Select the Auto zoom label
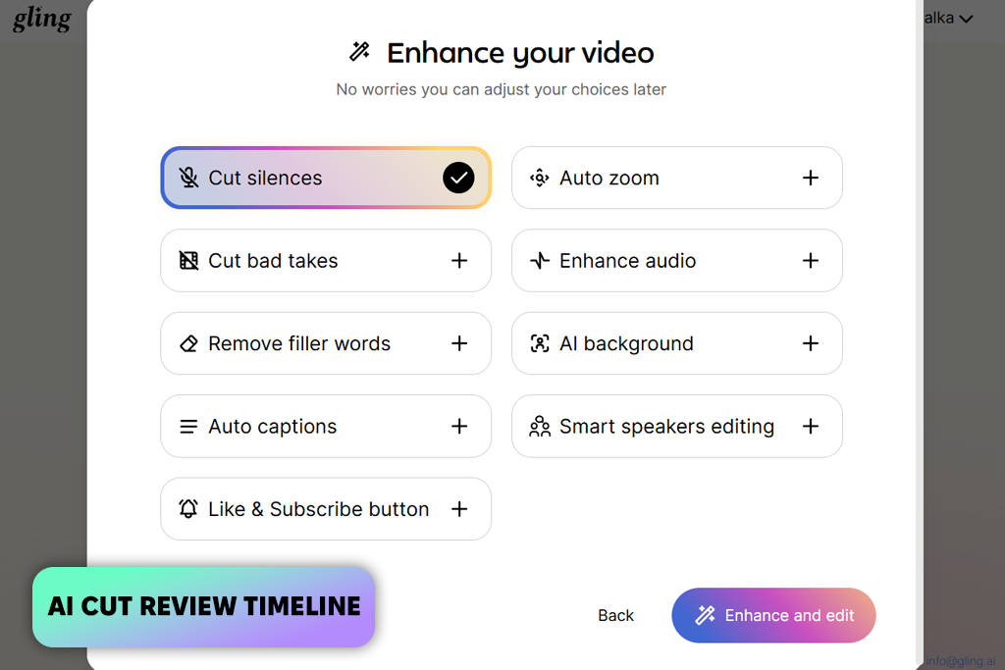1005x670 pixels. point(608,179)
